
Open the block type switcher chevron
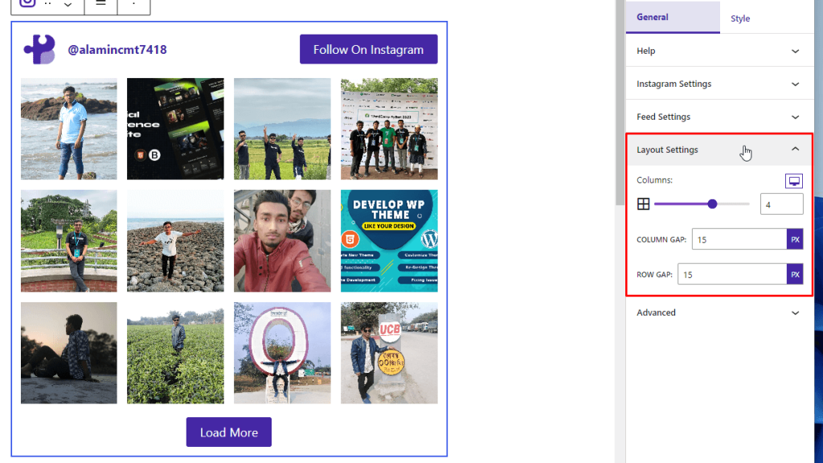click(x=67, y=4)
